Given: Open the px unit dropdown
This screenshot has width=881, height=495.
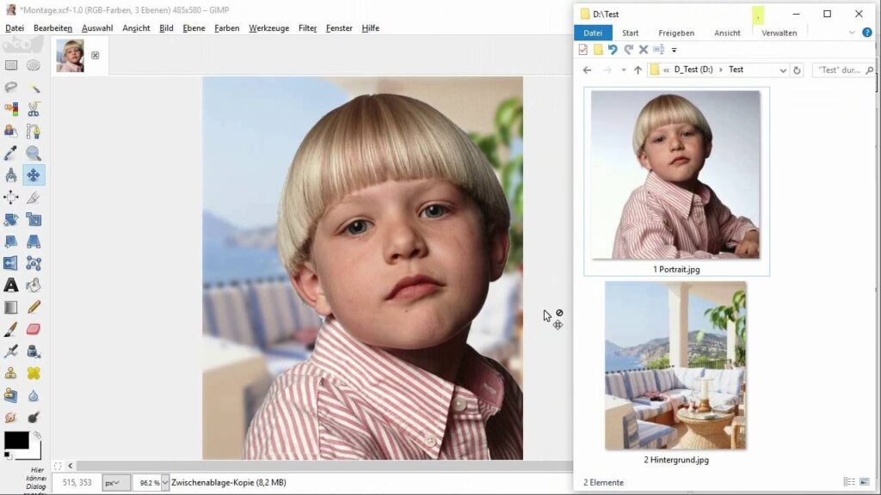Looking at the screenshot, I should click(116, 483).
